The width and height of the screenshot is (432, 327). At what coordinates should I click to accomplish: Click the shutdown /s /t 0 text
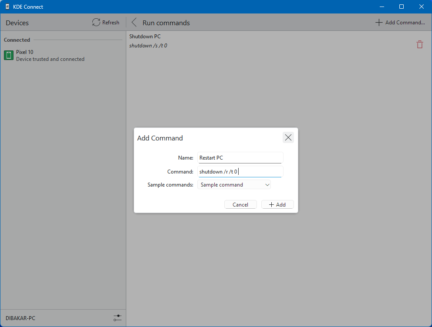(x=148, y=46)
